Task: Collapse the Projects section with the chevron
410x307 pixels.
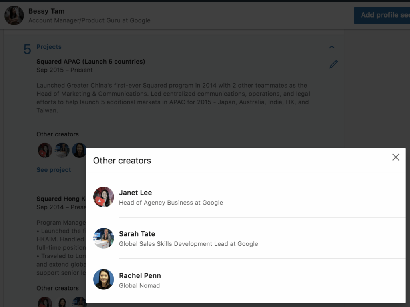Action: click(332, 47)
